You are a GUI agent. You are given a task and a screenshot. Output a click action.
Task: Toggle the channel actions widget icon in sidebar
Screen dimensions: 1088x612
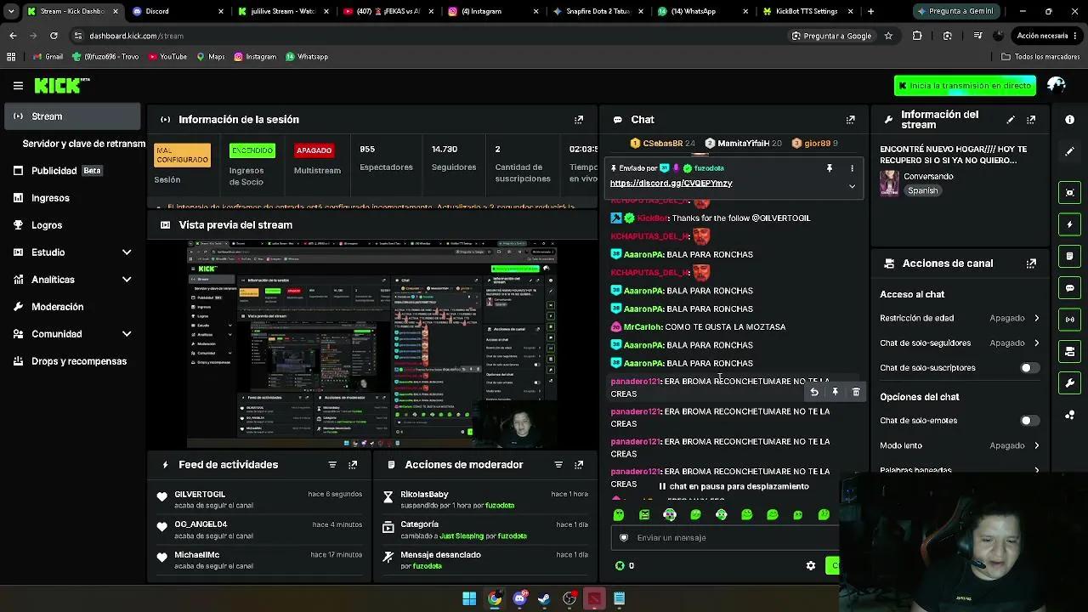(x=1069, y=351)
